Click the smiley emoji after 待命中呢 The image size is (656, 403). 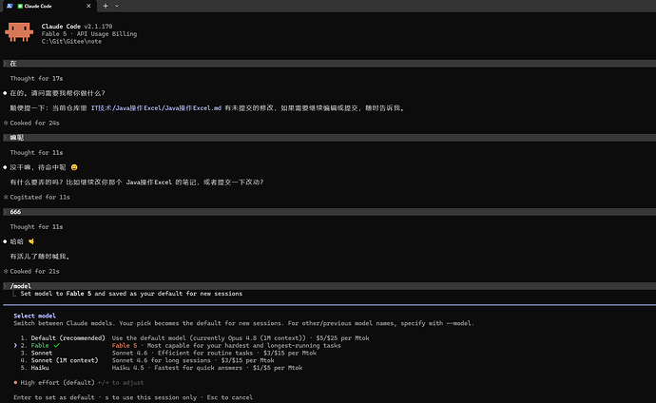(74, 167)
